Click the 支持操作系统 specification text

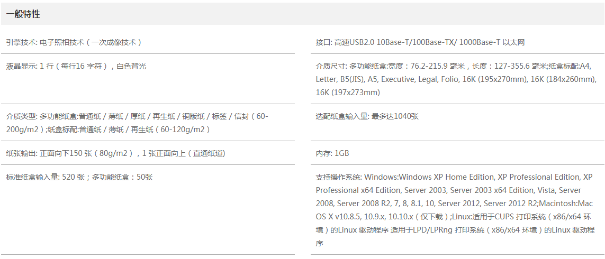[455, 210]
